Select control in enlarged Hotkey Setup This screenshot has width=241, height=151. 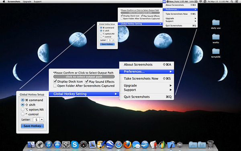click(x=22, y=114)
